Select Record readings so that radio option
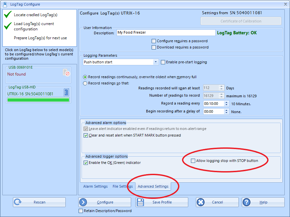Screen dimensions: 290x217 pyautogui.click(x=85, y=83)
